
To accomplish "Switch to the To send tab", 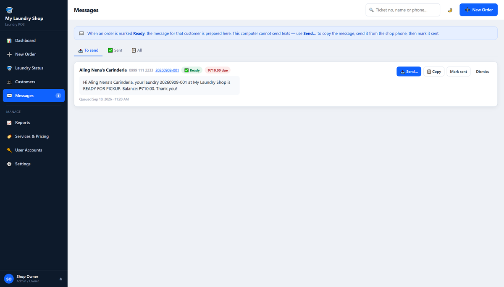I will tap(88, 50).
